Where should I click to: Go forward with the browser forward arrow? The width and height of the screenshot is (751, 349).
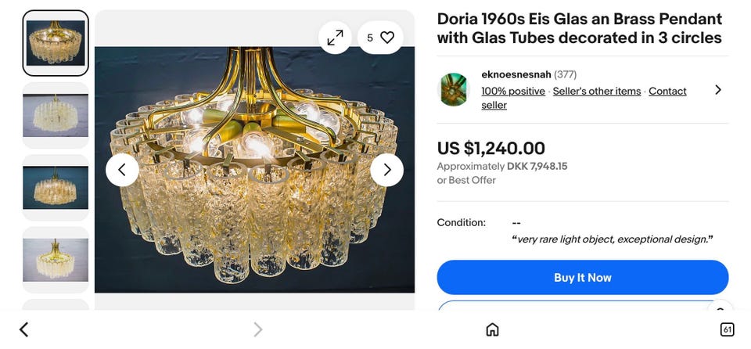tap(257, 329)
